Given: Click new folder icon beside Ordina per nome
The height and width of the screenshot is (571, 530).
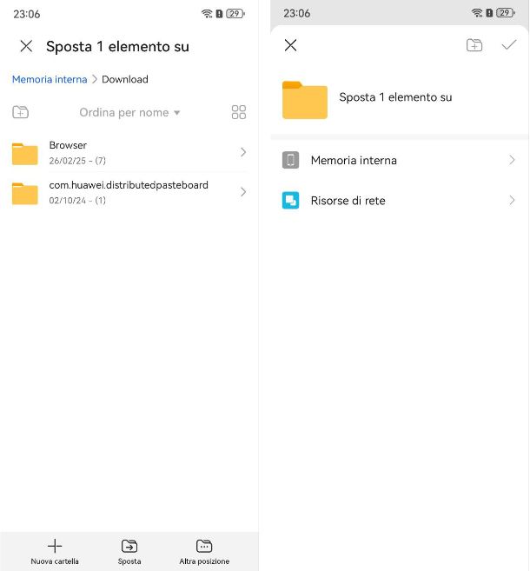Looking at the screenshot, I should coord(20,112).
